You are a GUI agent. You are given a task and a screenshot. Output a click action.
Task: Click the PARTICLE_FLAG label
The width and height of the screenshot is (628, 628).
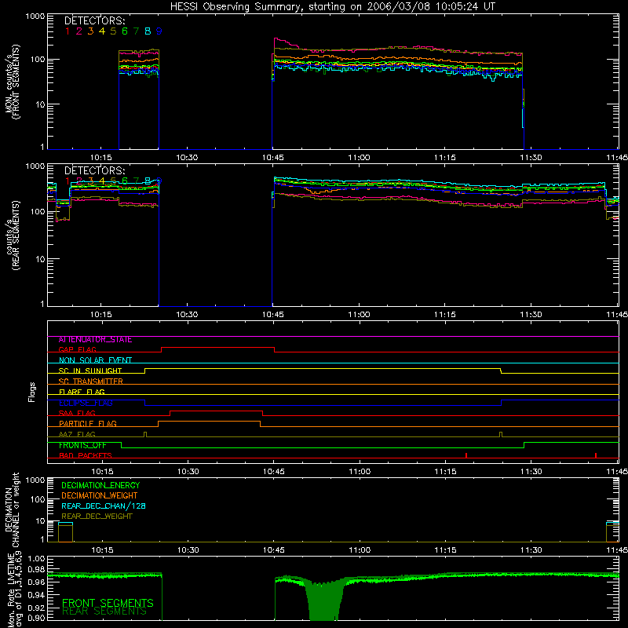[x=88, y=424]
